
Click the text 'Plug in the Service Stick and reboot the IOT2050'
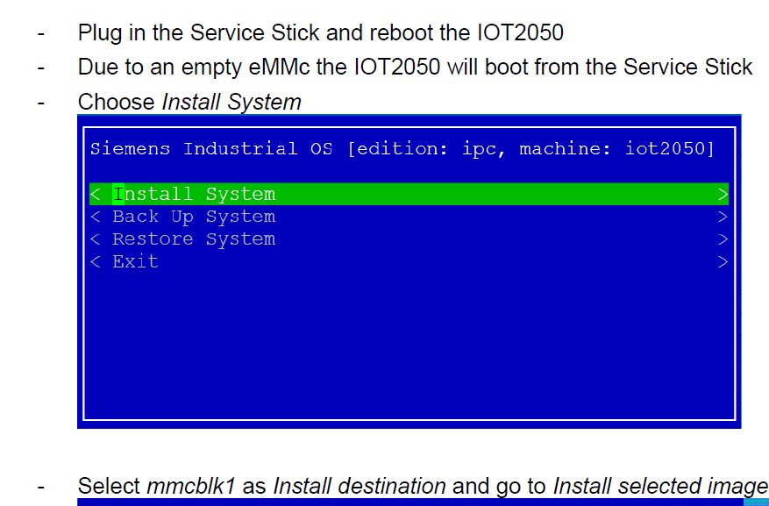[x=321, y=33]
